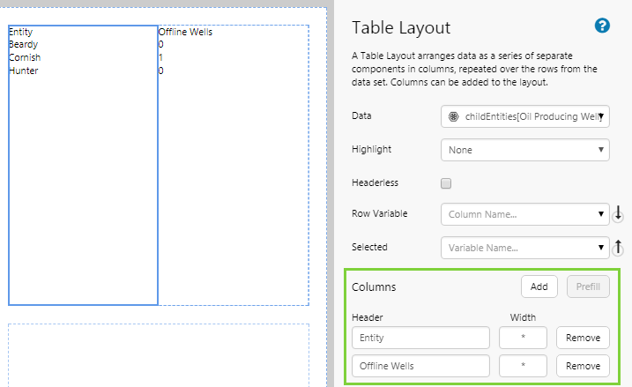632x387 pixels.
Task: Click the Prefill button
Action: [x=586, y=287]
